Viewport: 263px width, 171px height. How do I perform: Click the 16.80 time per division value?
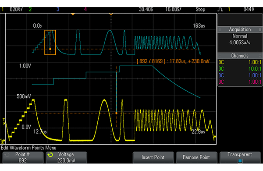tap(173, 9)
